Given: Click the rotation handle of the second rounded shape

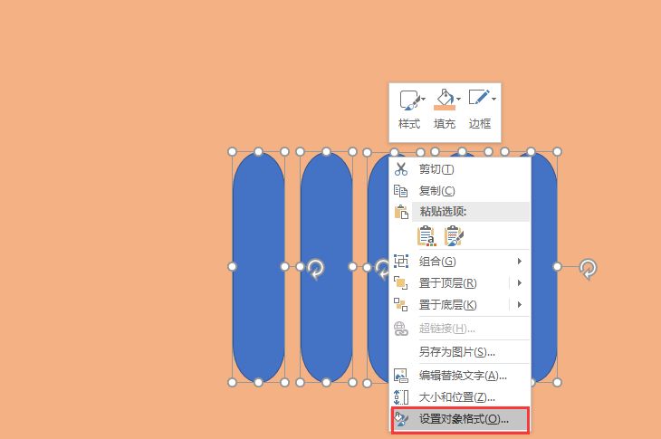Looking at the screenshot, I should pyautogui.click(x=316, y=269).
